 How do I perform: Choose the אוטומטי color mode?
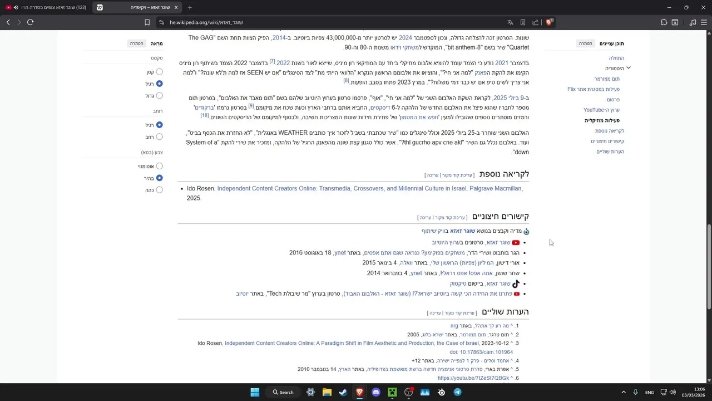pyautogui.click(x=159, y=166)
